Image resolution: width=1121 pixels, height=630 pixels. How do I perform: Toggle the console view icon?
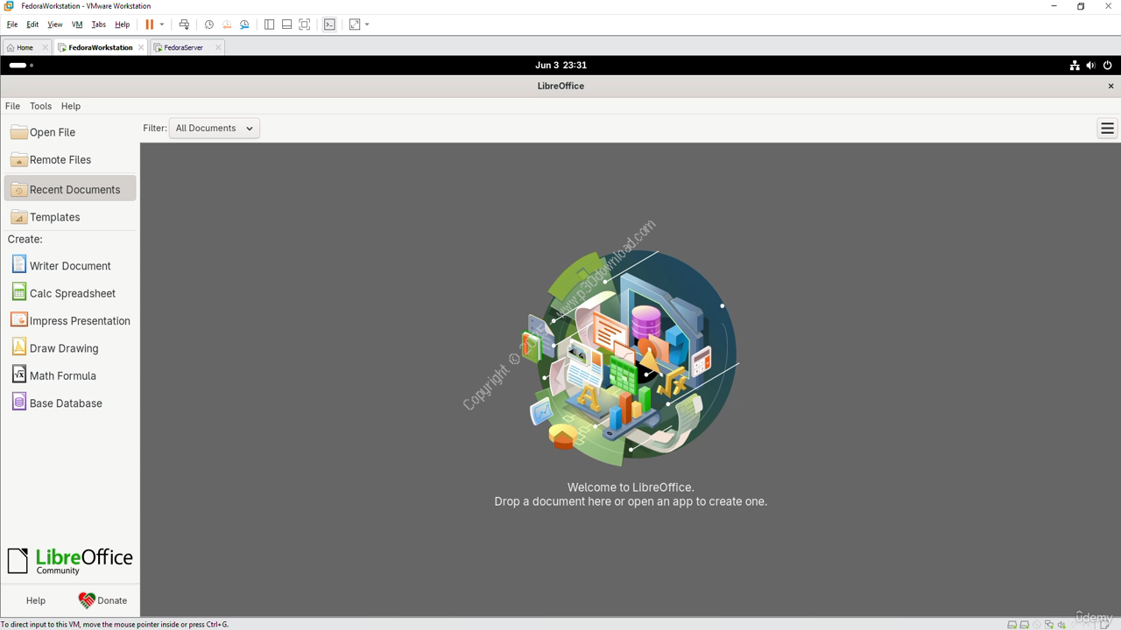click(329, 24)
